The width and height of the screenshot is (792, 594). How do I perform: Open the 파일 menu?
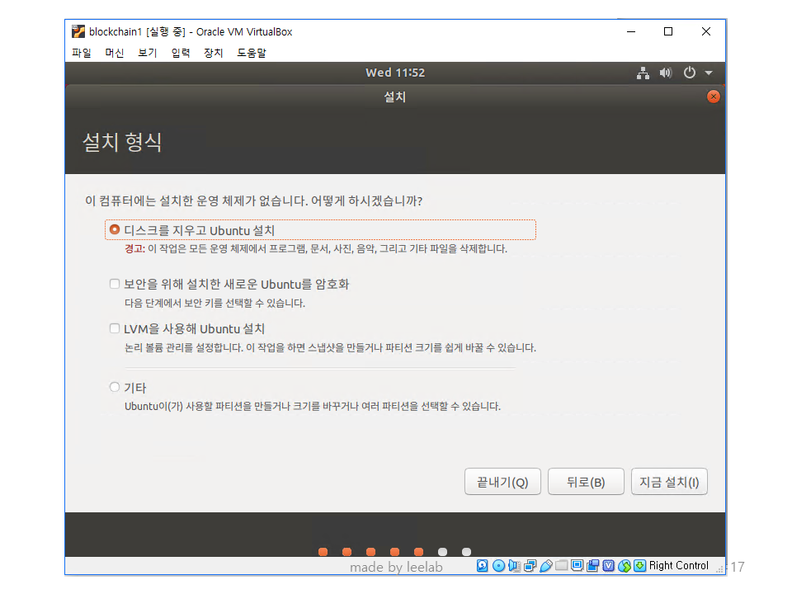82,53
